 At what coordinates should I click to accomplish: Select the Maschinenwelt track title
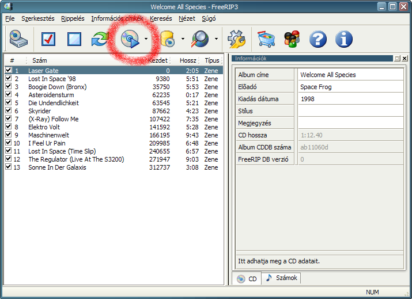(48, 135)
